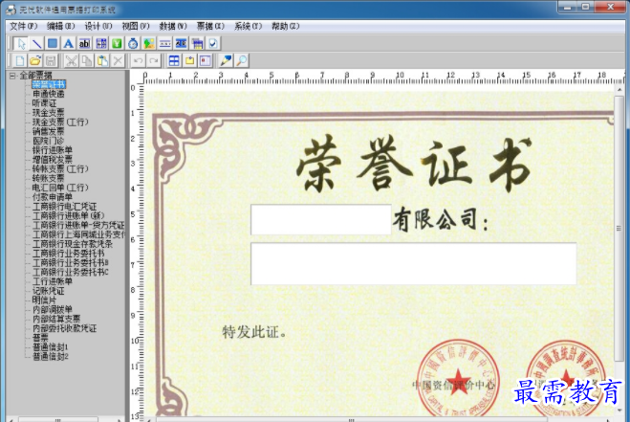Screen dimensions: 630x422
Task: Click the scroll-up arrow of canvas
Action: coord(619,89)
